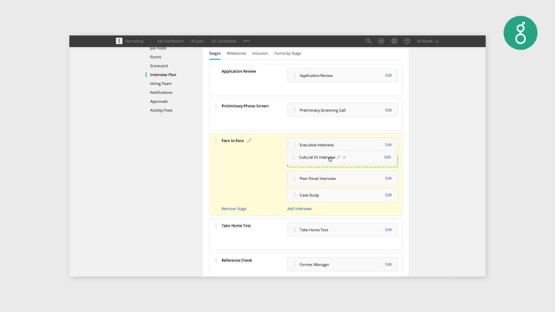Viewport: 555px width, 312px height.
Task: Click Add Interview link
Action: [x=300, y=209]
